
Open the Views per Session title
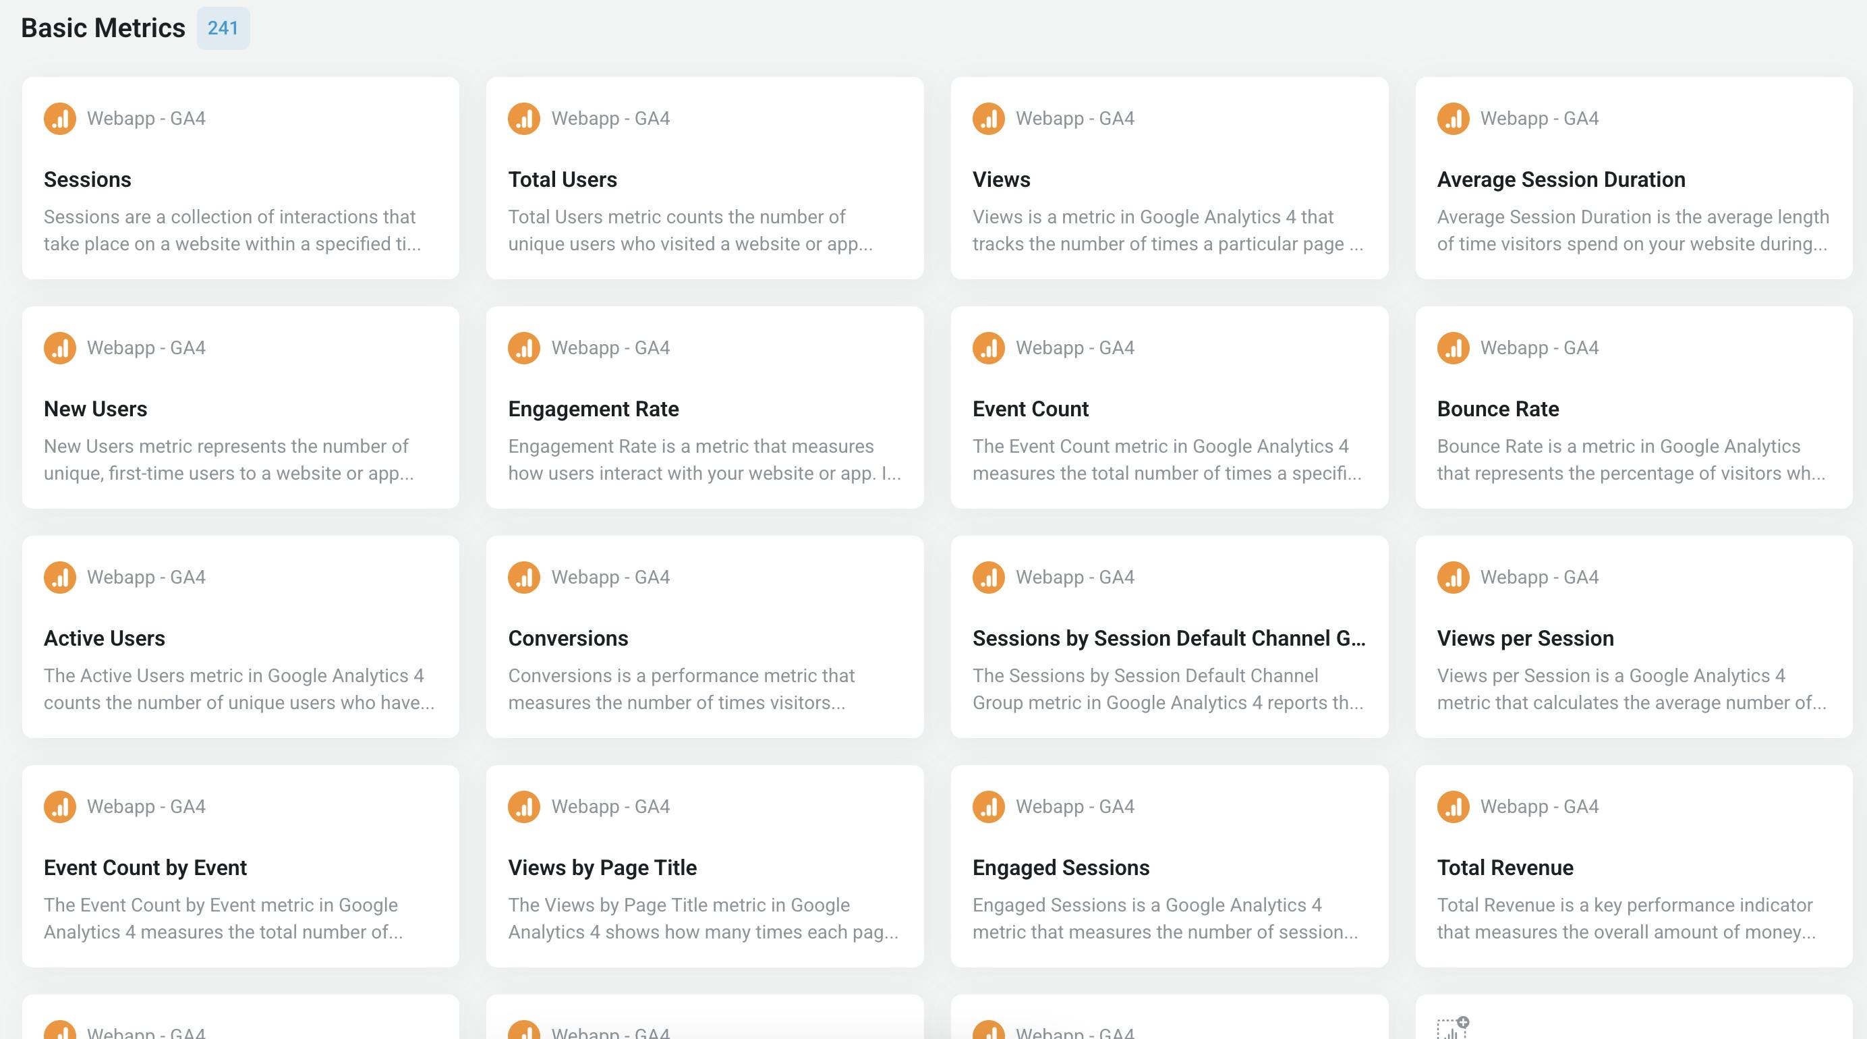(1525, 639)
